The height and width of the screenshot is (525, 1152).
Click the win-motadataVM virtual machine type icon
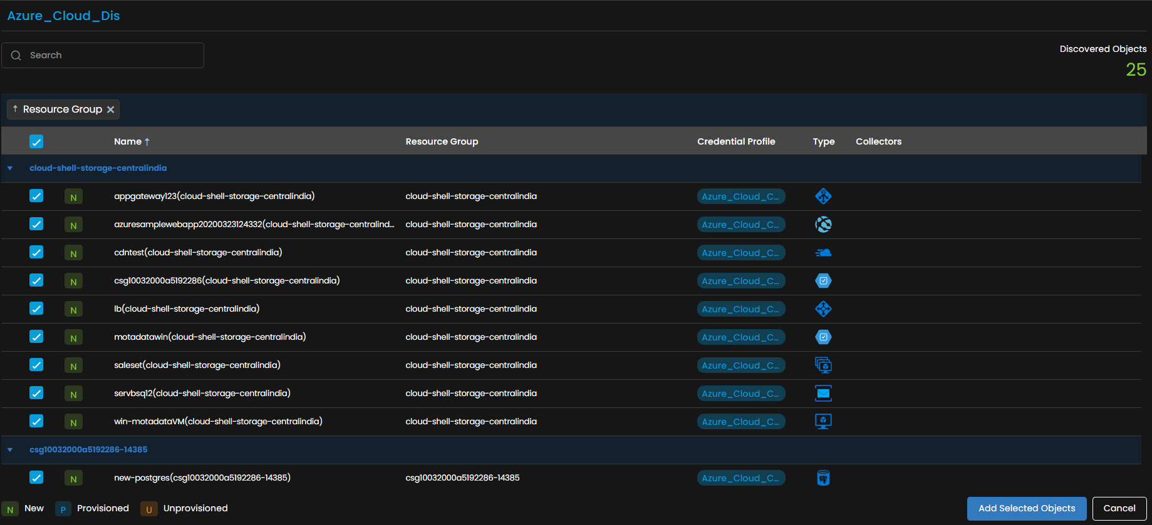[x=823, y=422]
